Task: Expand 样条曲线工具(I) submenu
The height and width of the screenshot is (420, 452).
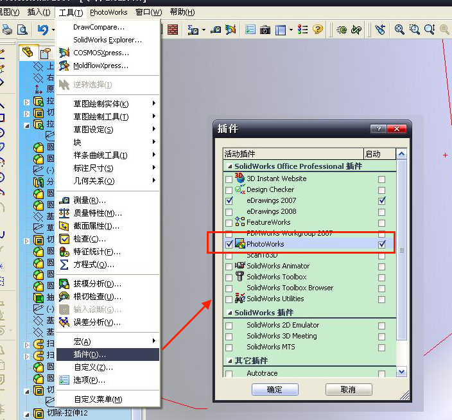Action: point(108,155)
